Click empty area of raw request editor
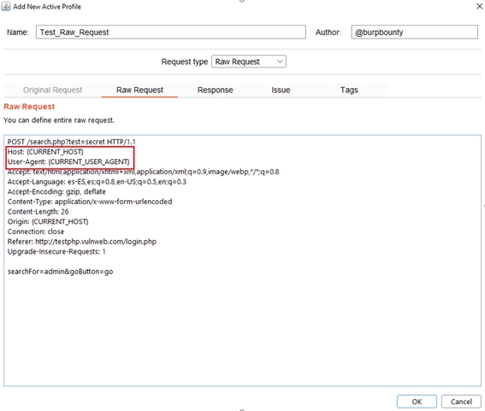The image size is (485, 411). click(x=243, y=331)
